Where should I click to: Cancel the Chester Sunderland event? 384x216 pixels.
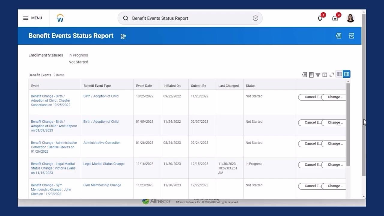[x=310, y=97]
